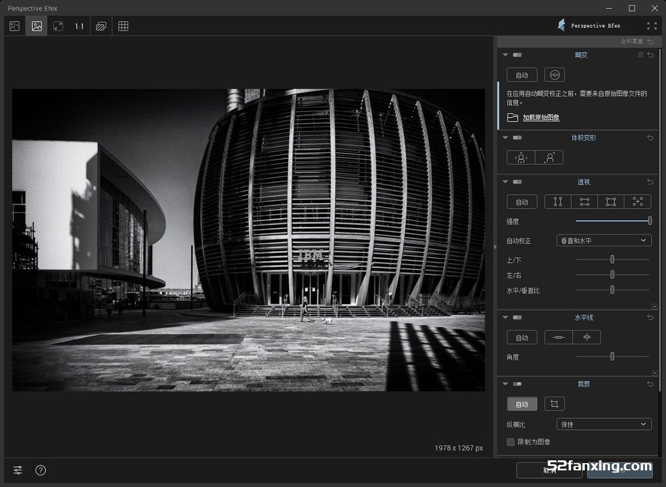This screenshot has width=666, height=487.
Task: Choose force vertical parallels tool
Action: (x=558, y=202)
